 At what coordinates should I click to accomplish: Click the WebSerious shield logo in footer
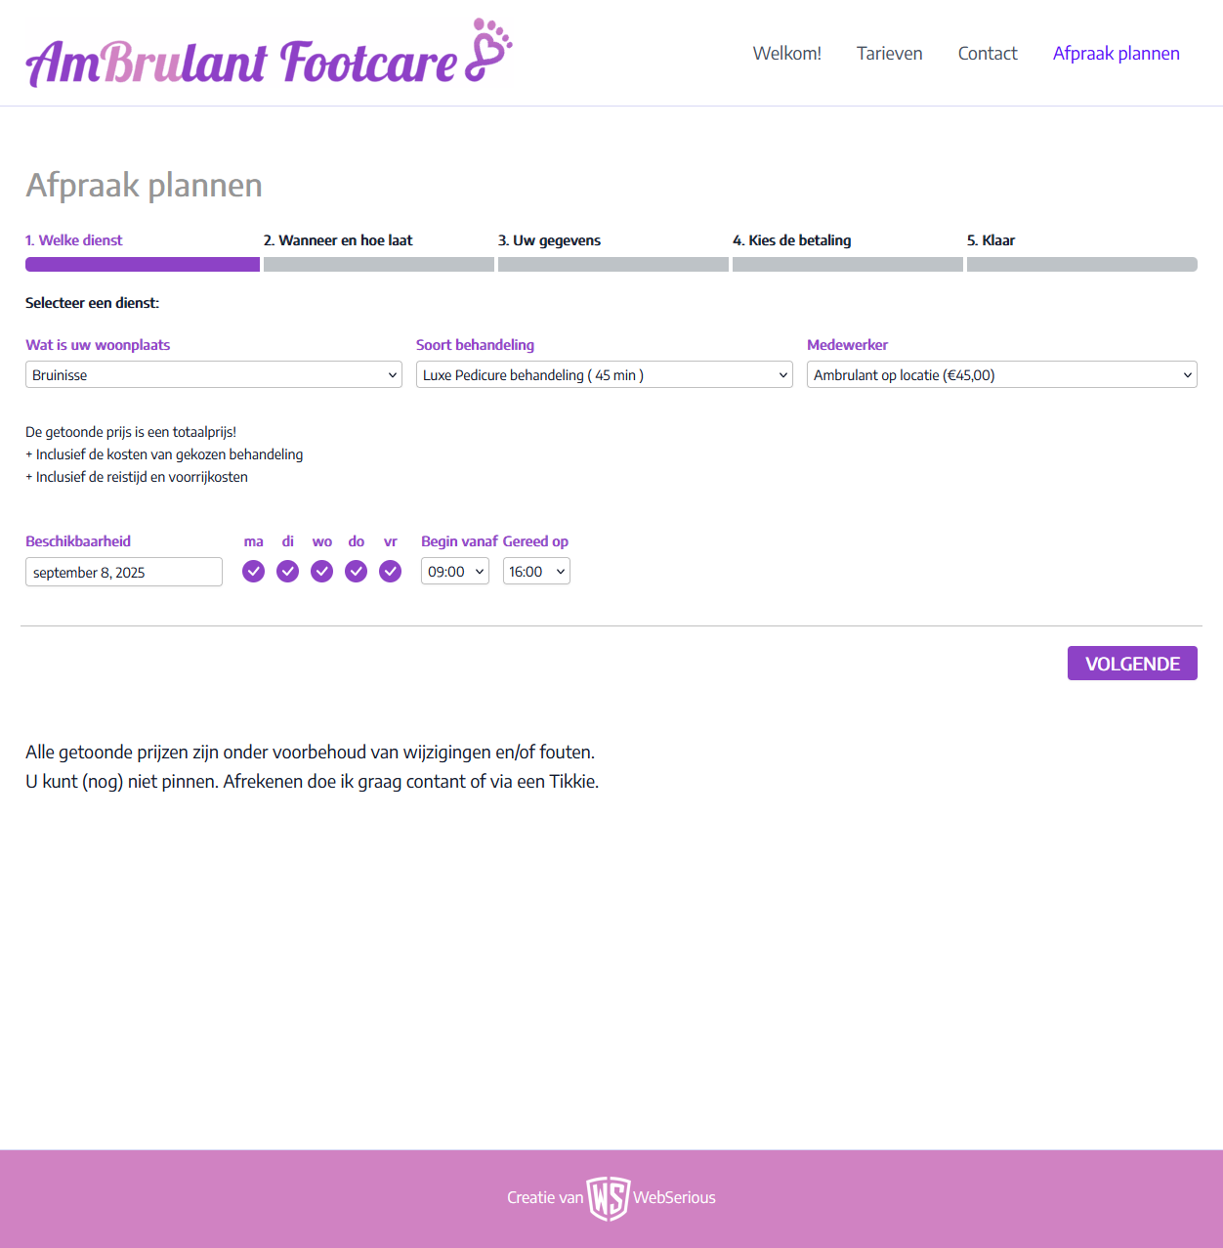pos(608,1198)
